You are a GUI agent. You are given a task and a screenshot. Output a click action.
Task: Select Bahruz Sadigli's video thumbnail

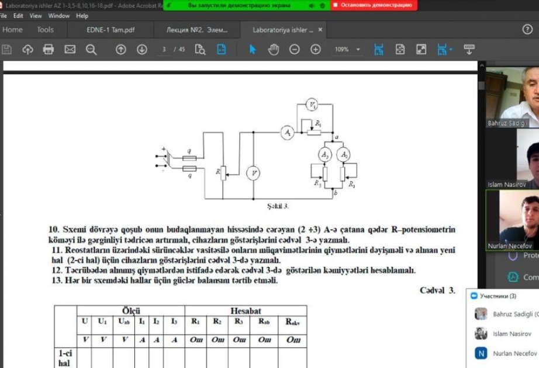(512, 97)
